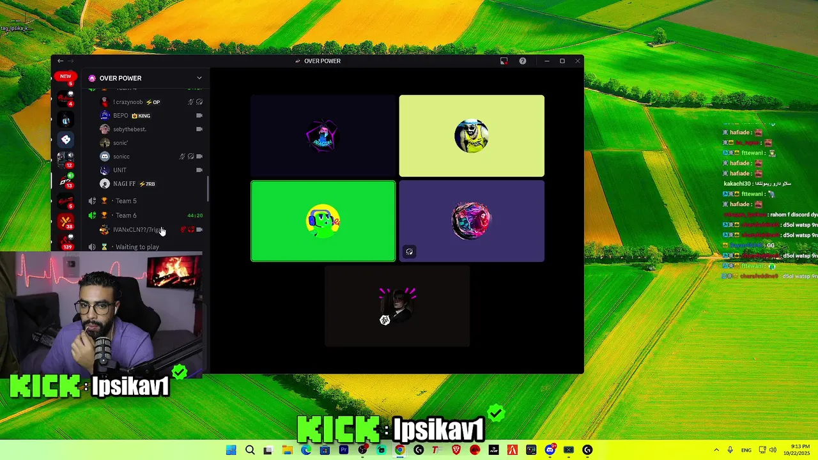Click the channel list scrollbar
The width and height of the screenshot is (818, 460).
(x=207, y=188)
